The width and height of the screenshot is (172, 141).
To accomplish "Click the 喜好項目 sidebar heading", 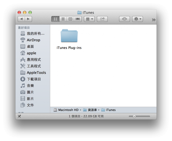I will pyautogui.click(x=24, y=28).
